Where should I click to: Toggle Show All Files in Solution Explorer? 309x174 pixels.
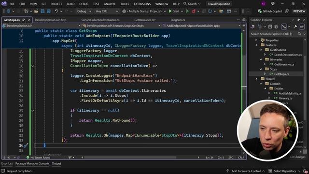coord(277,27)
